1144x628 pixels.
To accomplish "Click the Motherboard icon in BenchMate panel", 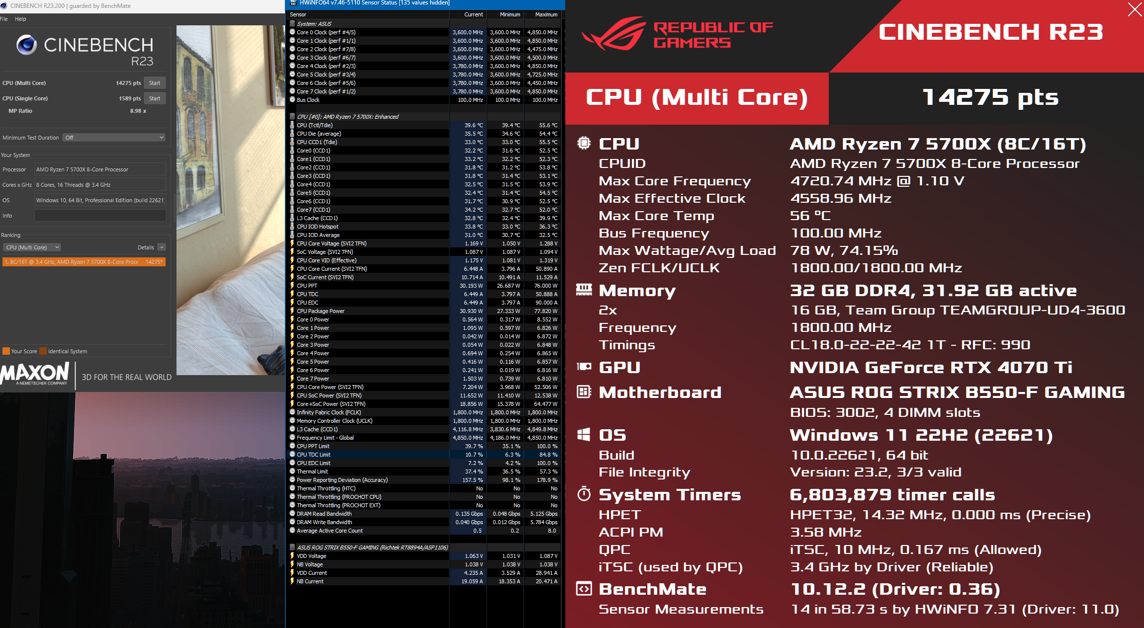I will [x=584, y=392].
